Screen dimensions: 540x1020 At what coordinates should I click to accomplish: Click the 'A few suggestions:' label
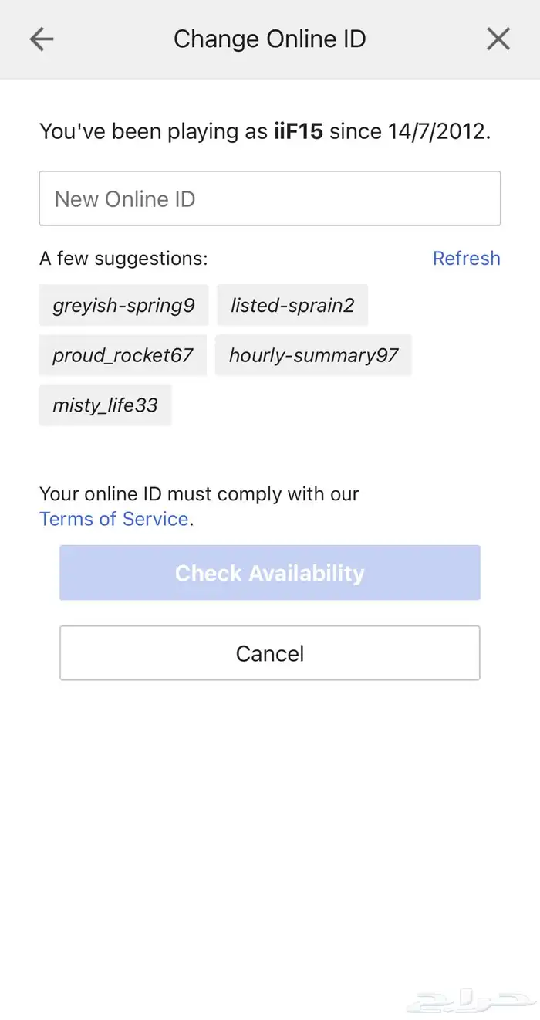[123, 258]
